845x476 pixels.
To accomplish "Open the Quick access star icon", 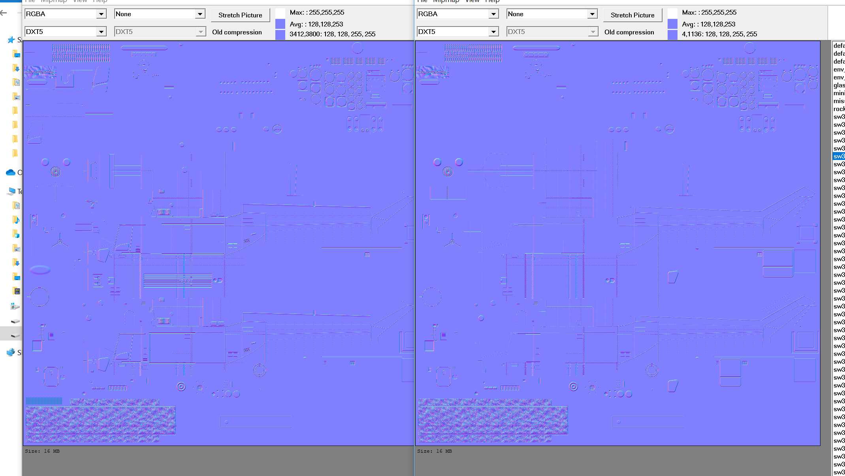I will 11,40.
